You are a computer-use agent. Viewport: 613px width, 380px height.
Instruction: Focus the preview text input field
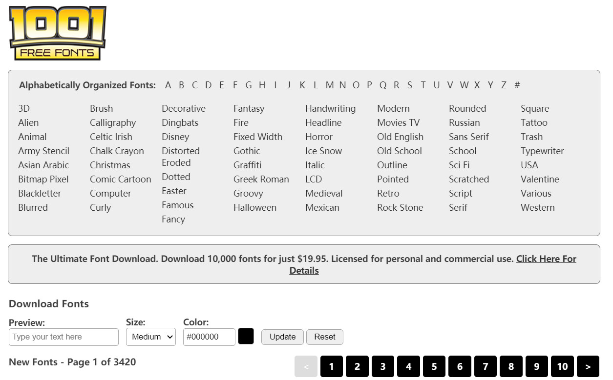point(63,337)
